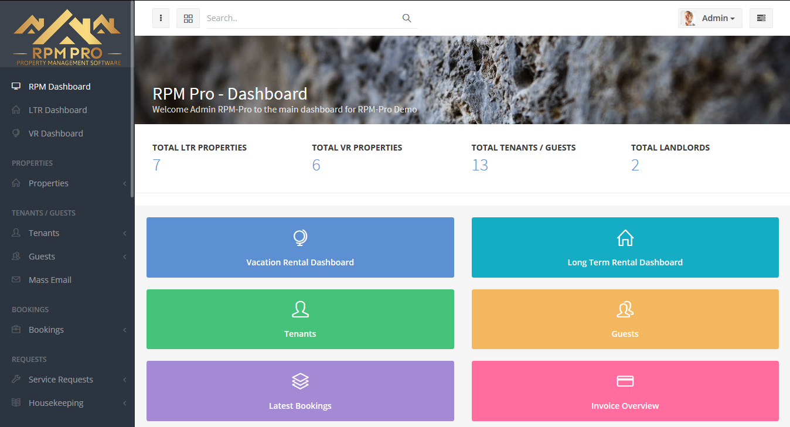Screen dimensions: 790x427
Task: Click the magnifier search icon
Action: point(407,18)
